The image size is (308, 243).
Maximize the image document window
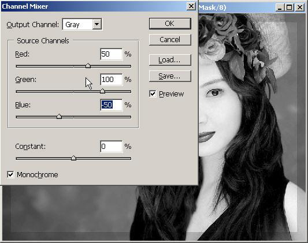[290, 8]
